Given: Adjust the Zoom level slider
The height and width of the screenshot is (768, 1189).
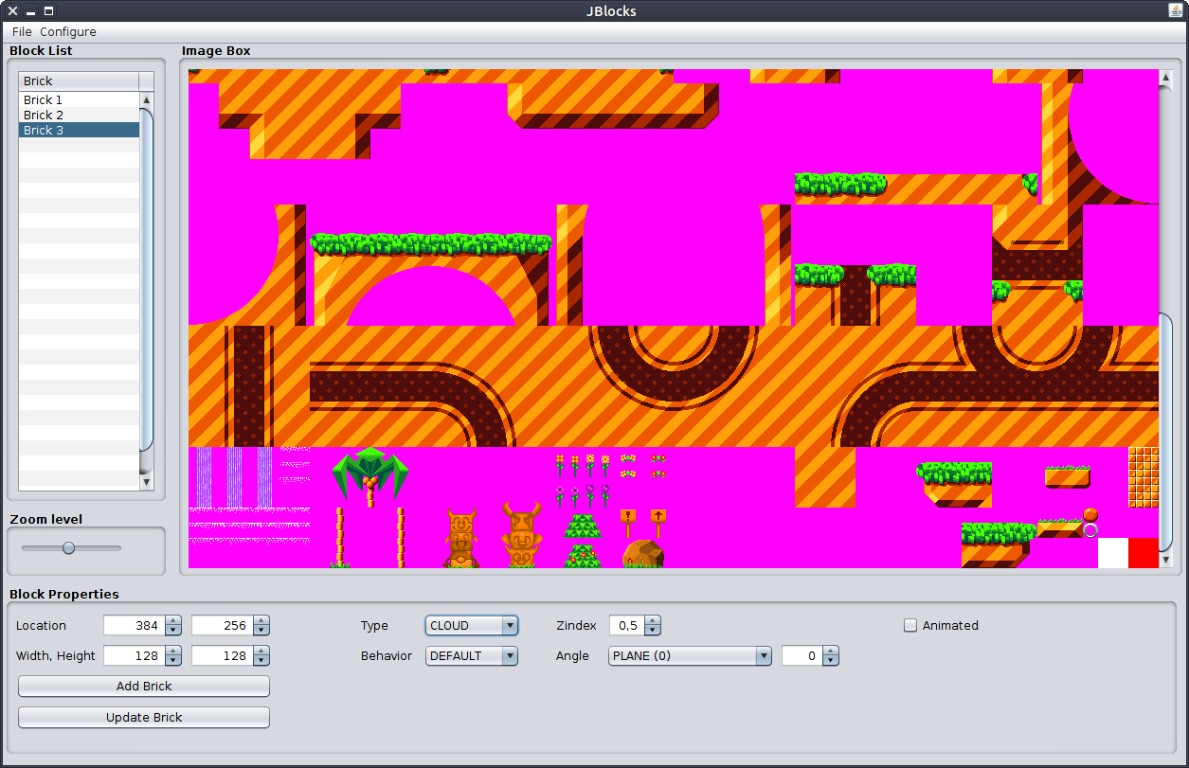Looking at the screenshot, I should tap(68, 547).
